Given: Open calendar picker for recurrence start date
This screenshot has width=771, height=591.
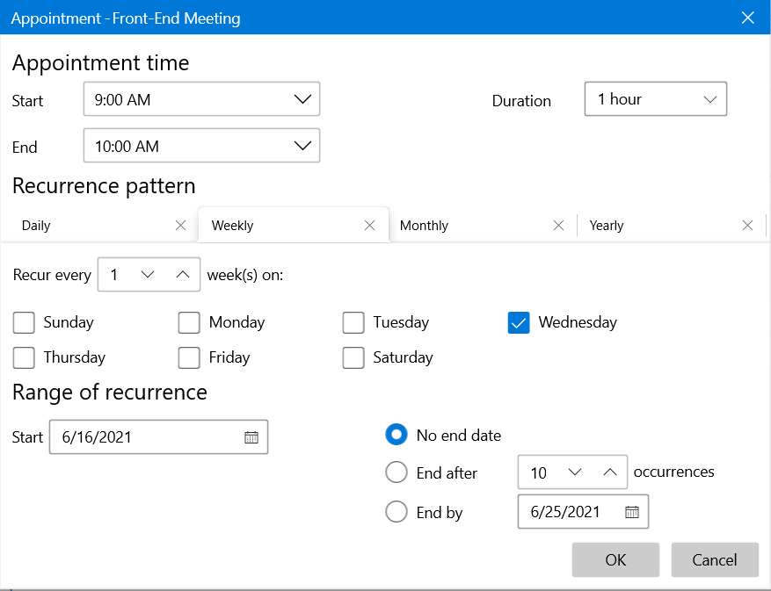Looking at the screenshot, I should tap(251, 437).
